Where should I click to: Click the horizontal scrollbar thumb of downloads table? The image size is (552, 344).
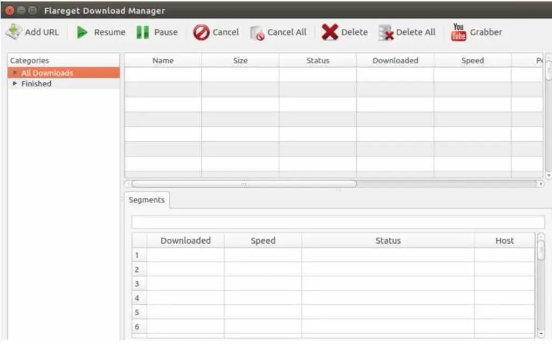(244, 184)
